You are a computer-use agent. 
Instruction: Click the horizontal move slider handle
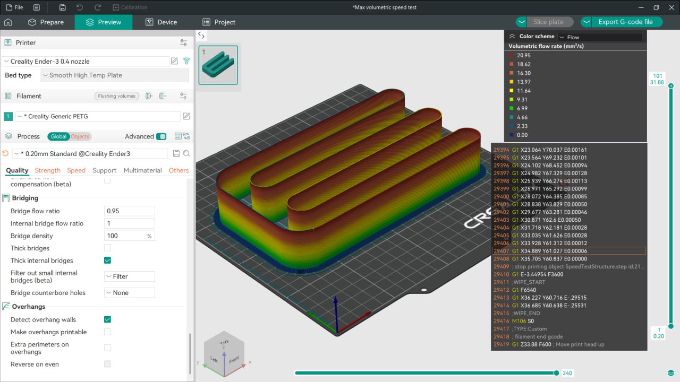(556, 373)
